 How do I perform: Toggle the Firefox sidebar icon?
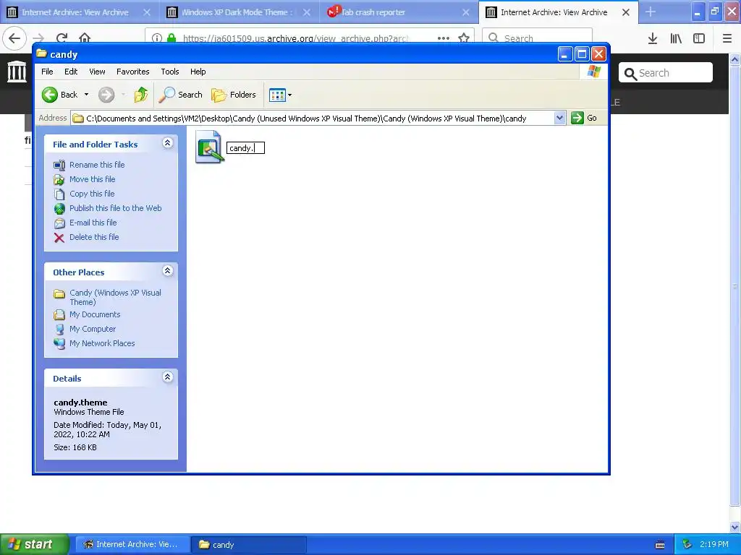pos(699,39)
